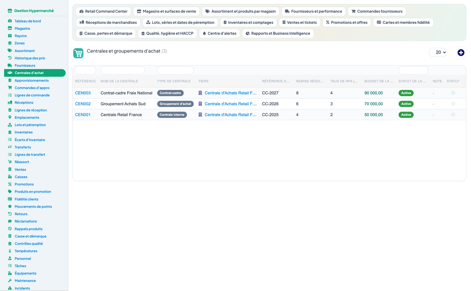This screenshot has height=291, width=471.
Task: Open the 20 rows-per-page dropdown
Action: coord(438,52)
